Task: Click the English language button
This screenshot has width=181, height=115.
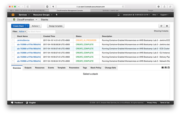Action: 31,103
